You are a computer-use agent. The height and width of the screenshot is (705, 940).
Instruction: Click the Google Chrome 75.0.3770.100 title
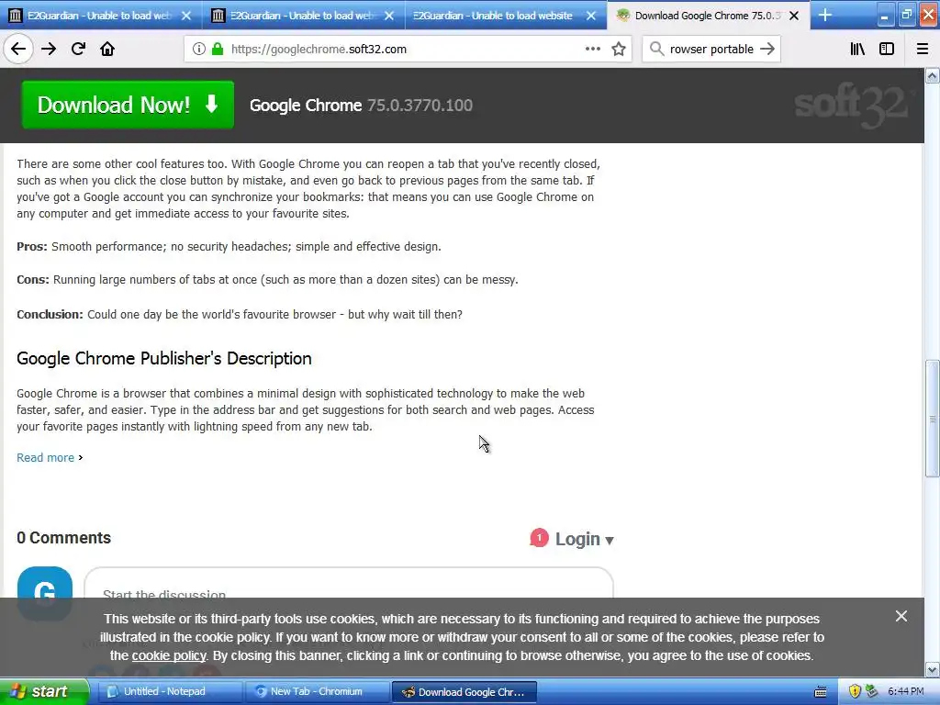click(362, 106)
